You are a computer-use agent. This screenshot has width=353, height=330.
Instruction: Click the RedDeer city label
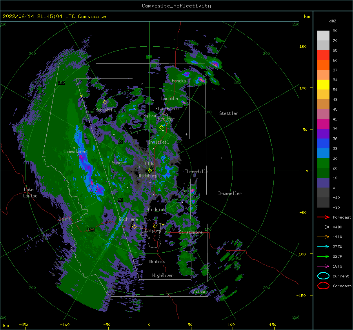166,119
